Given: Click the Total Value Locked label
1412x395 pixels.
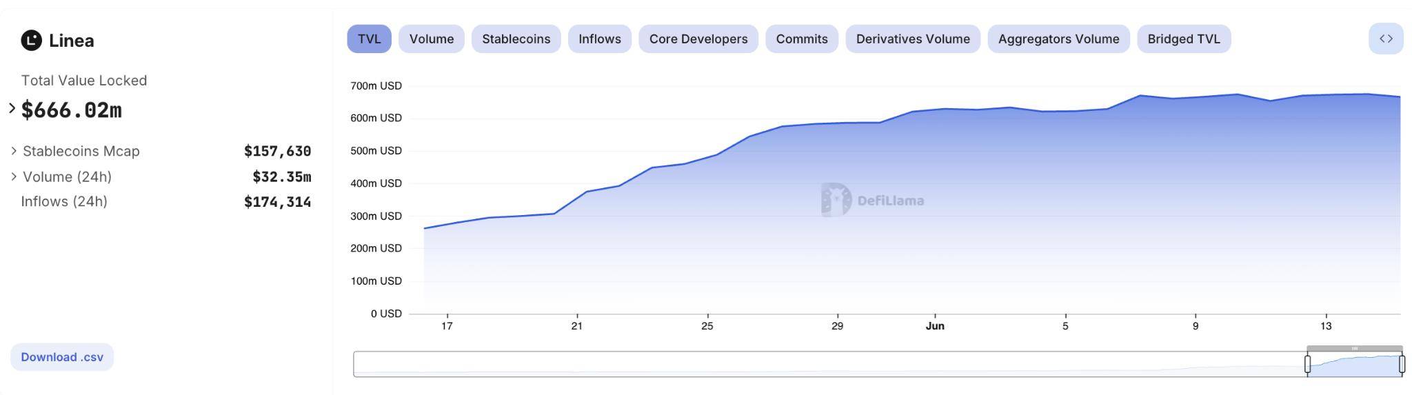Looking at the screenshot, I should pos(84,80).
